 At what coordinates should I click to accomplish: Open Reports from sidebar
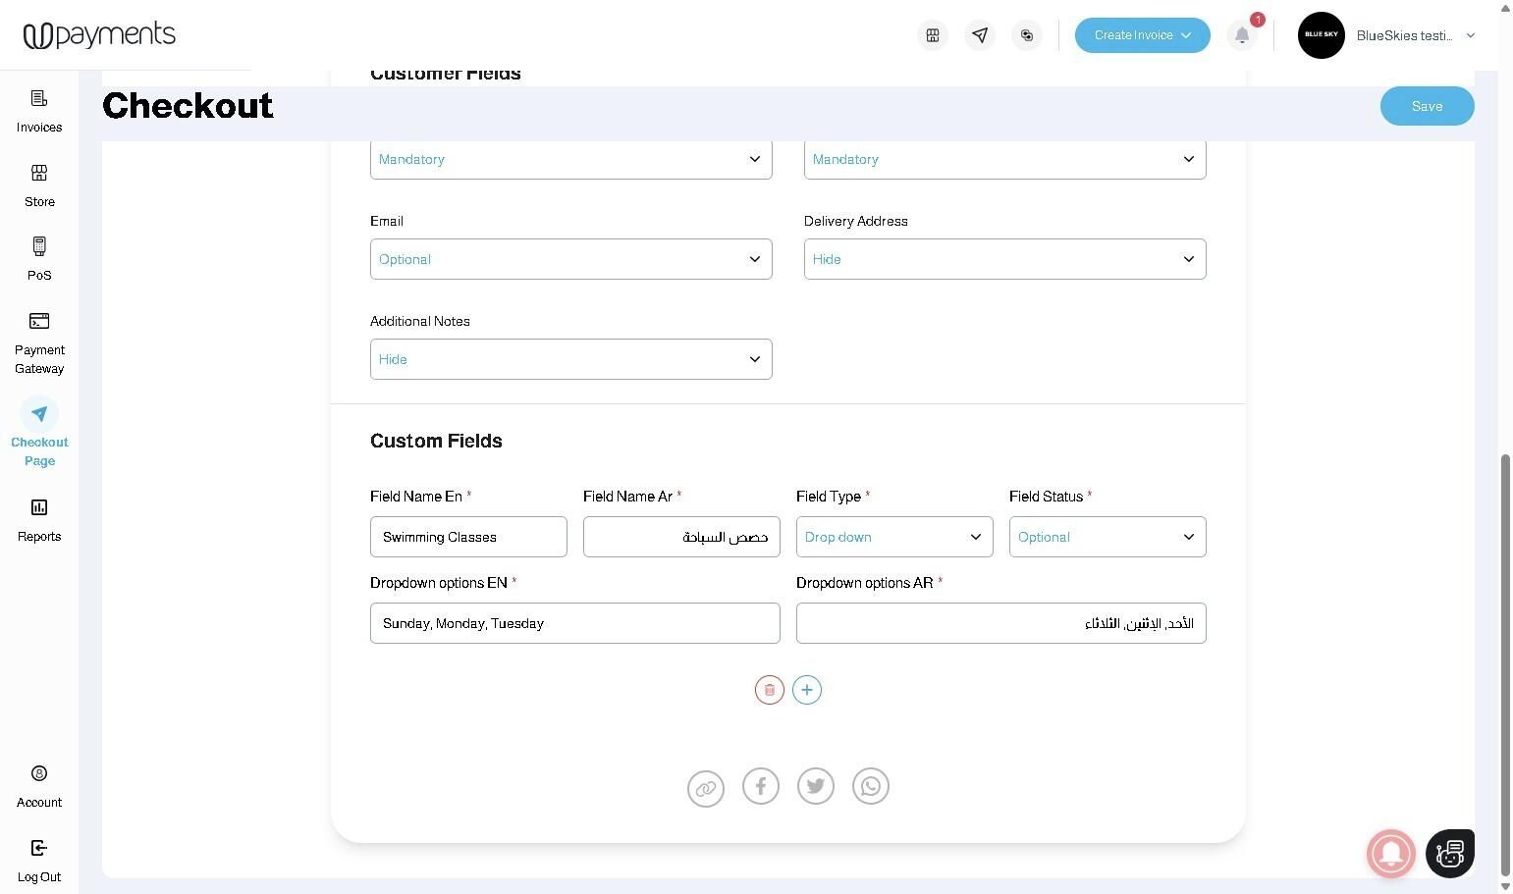(39, 520)
